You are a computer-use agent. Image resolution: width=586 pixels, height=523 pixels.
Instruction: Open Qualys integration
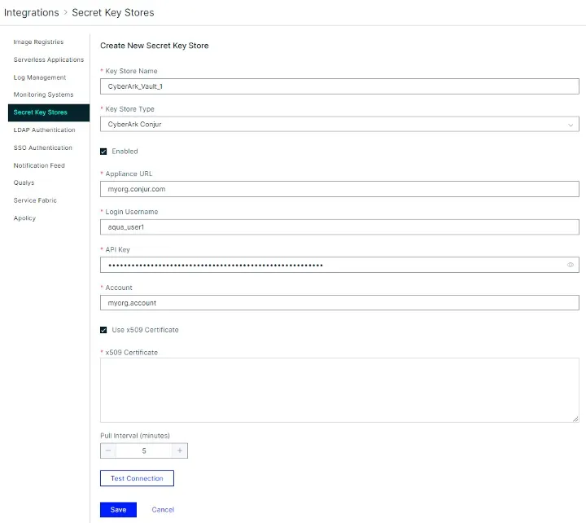24,182
